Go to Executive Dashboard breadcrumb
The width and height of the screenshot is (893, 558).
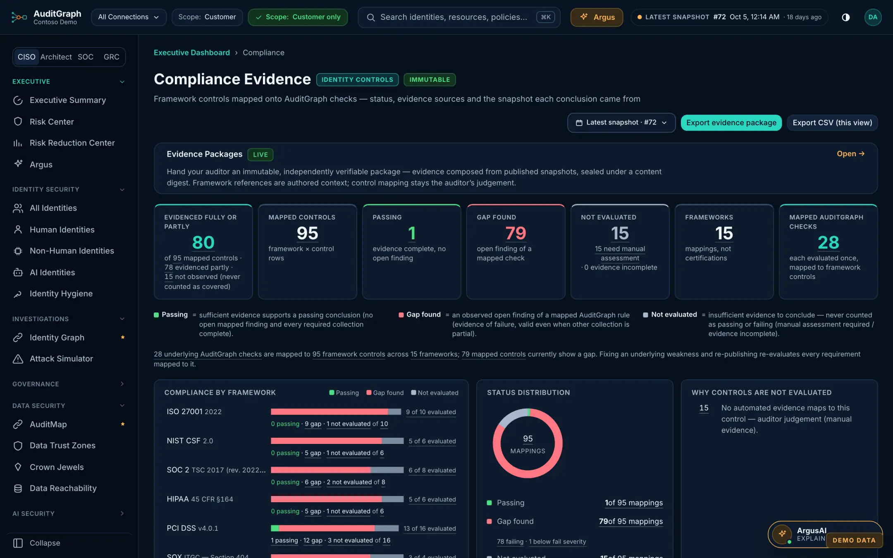pyautogui.click(x=192, y=52)
